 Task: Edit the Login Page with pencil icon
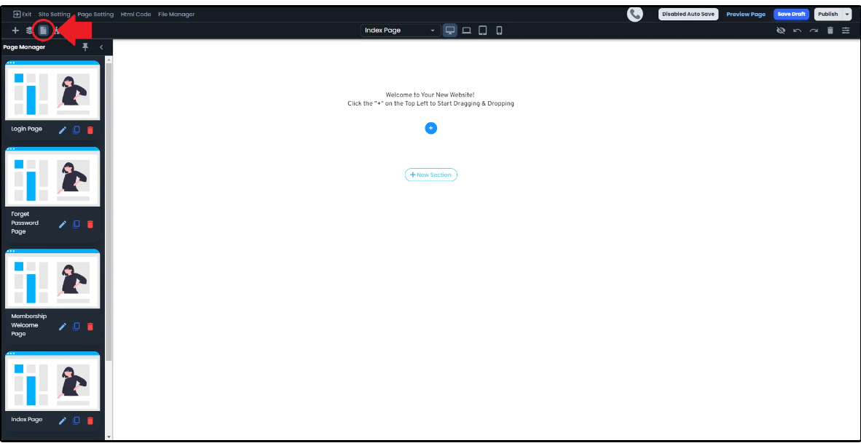pyautogui.click(x=63, y=130)
